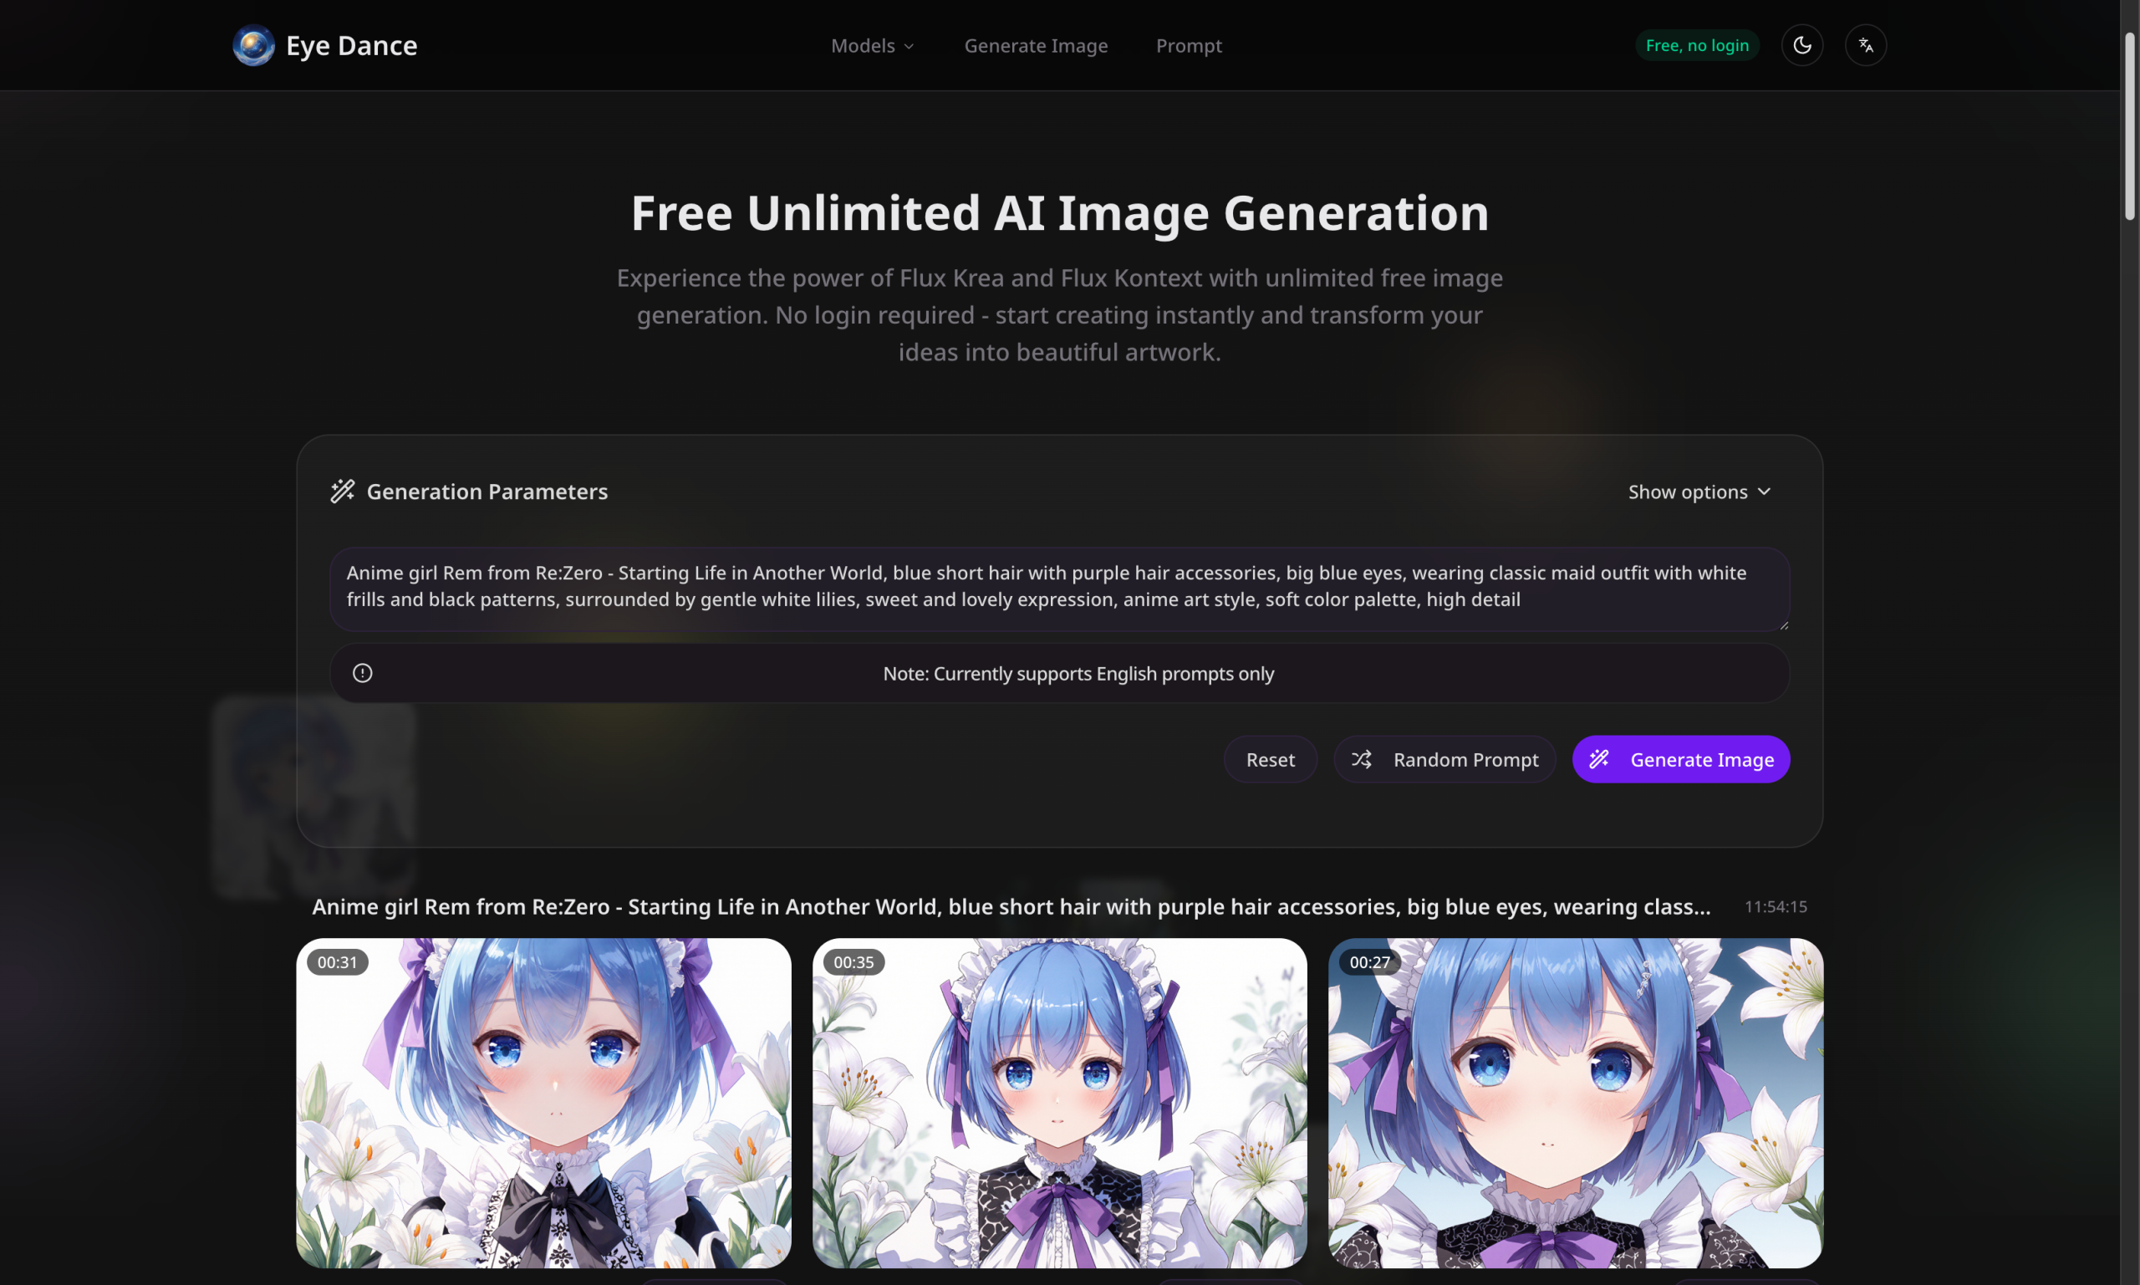Click the Free, no login badge
This screenshot has height=1285, width=2140.
(x=1696, y=45)
